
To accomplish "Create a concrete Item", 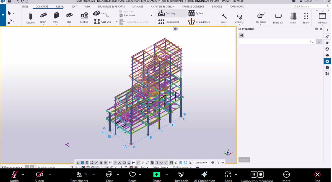I will click(100, 13).
